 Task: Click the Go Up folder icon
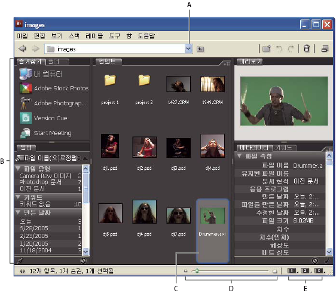coord(200,49)
